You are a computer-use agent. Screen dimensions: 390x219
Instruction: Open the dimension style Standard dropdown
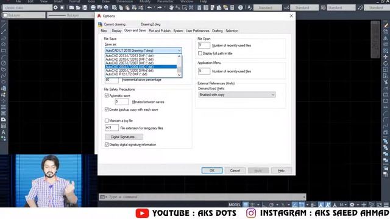[304, 8]
